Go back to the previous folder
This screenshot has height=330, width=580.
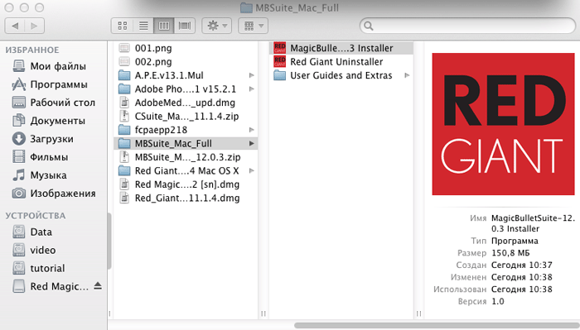(15, 26)
